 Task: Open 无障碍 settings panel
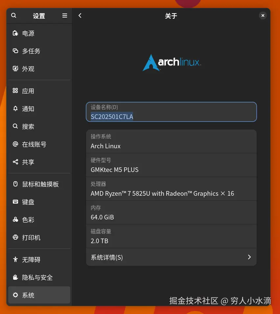pos(39,260)
